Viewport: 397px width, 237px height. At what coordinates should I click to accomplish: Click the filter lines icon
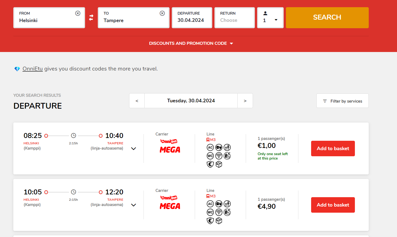point(325,101)
